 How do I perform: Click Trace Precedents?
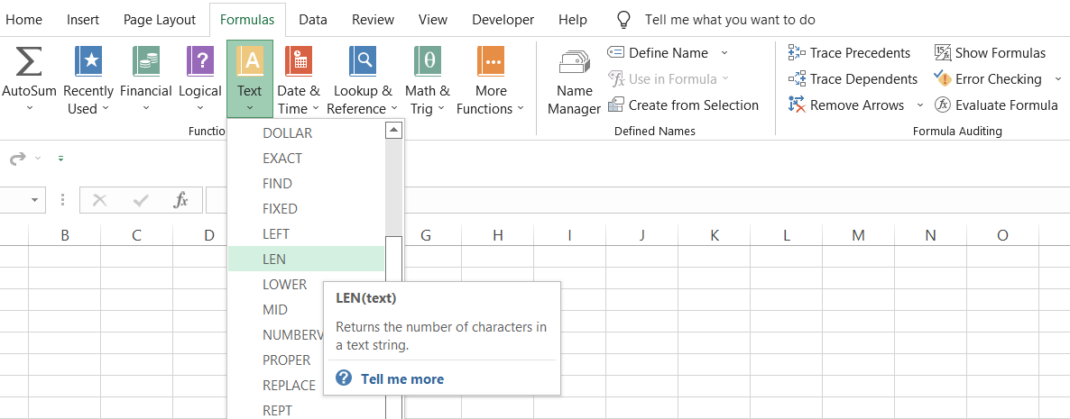point(850,53)
